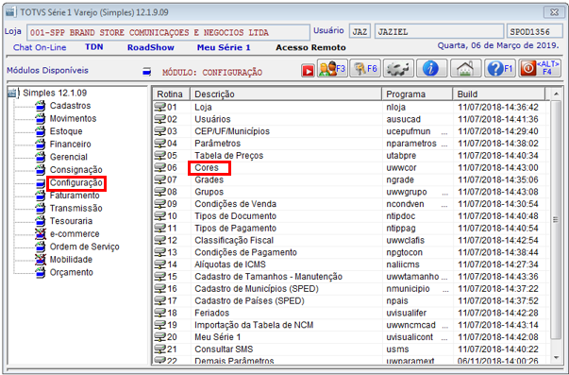
Task: Click the JAZIEL user name field
Action: 439,31
